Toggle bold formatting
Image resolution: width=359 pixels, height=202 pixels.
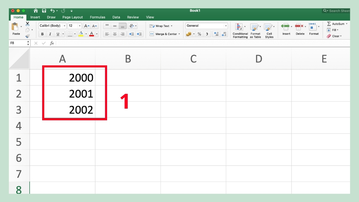pos(42,34)
